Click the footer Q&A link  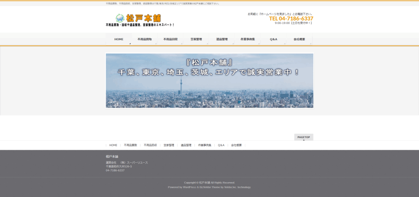[x=221, y=145]
